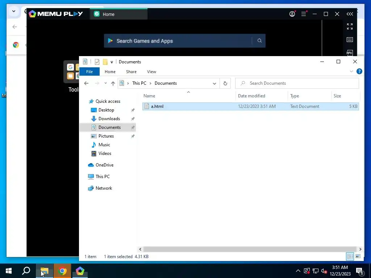Open Explorer Help icon

pyautogui.click(x=359, y=71)
